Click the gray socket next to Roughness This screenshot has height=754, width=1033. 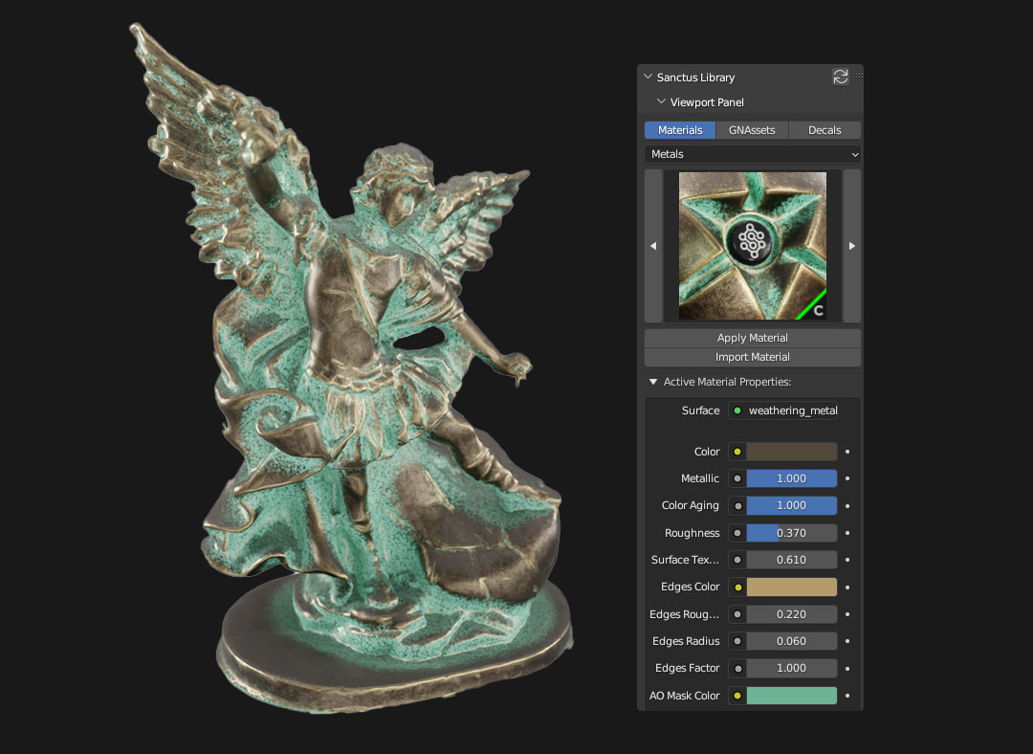[736, 532]
